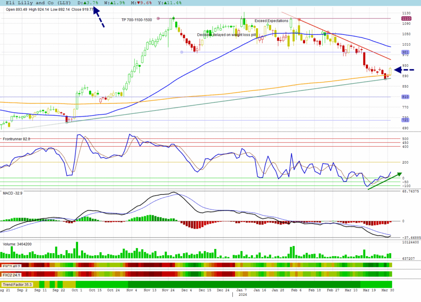Screen dimensions: 421x302
Task: Click the 810 price tag on right axis
Action: tap(406, 97)
